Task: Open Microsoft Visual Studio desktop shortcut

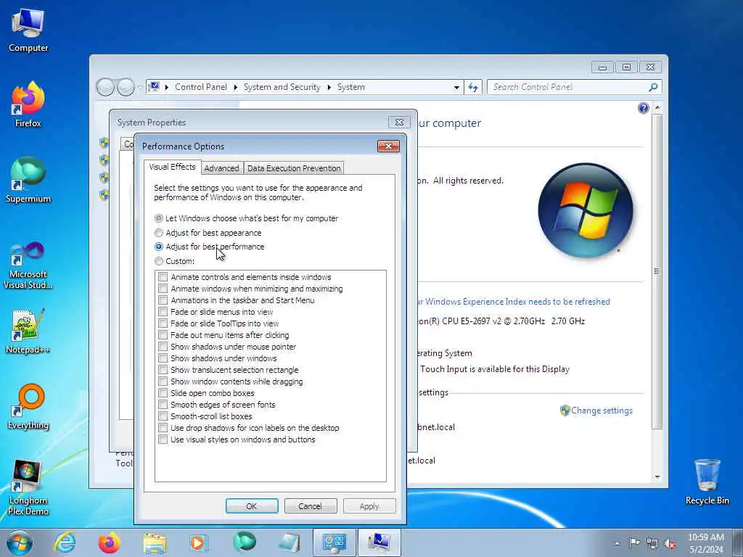Action: [x=28, y=265]
